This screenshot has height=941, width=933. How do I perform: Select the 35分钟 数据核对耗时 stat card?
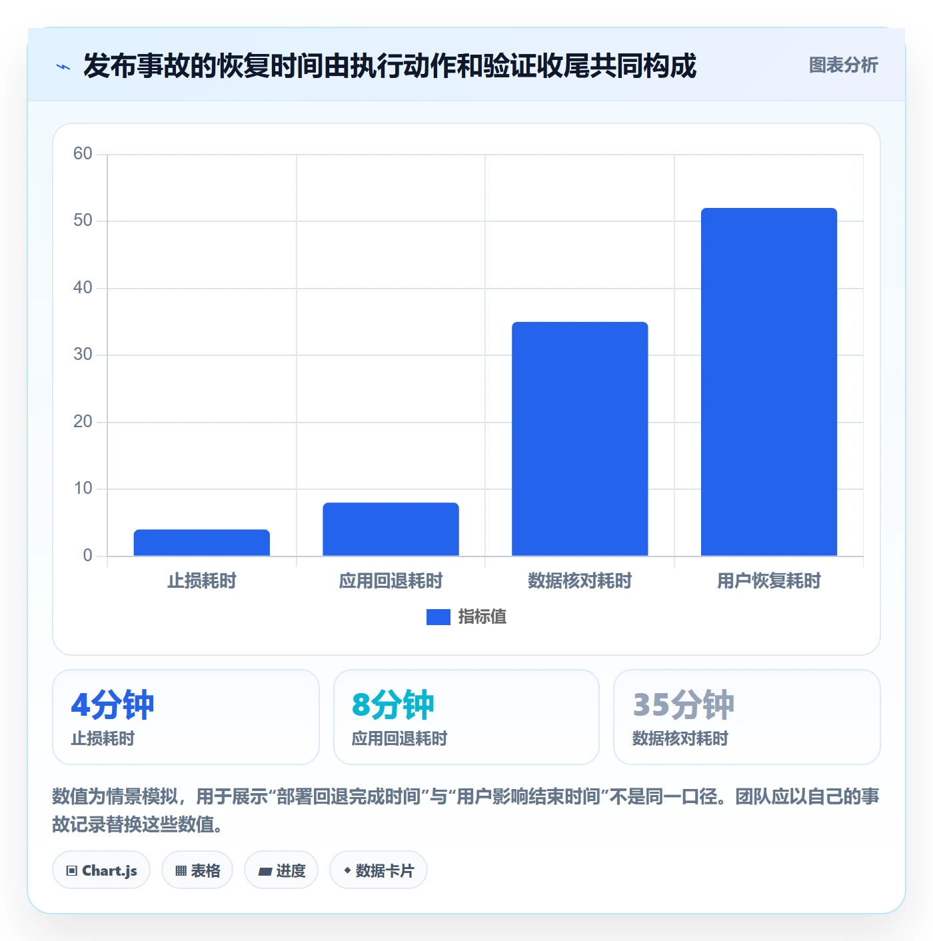click(x=747, y=717)
